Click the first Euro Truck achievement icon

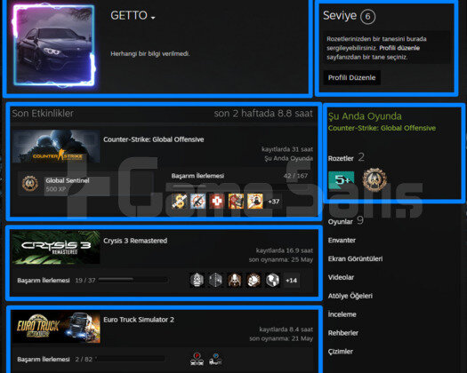click(x=197, y=359)
